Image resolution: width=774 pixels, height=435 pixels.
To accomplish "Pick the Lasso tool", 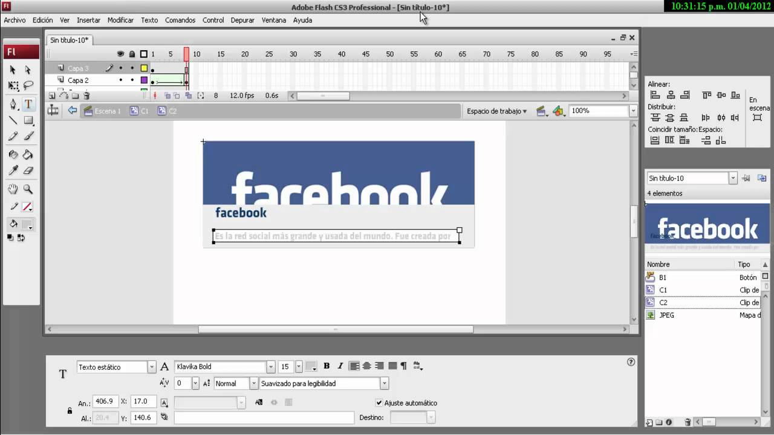I will pos(28,86).
